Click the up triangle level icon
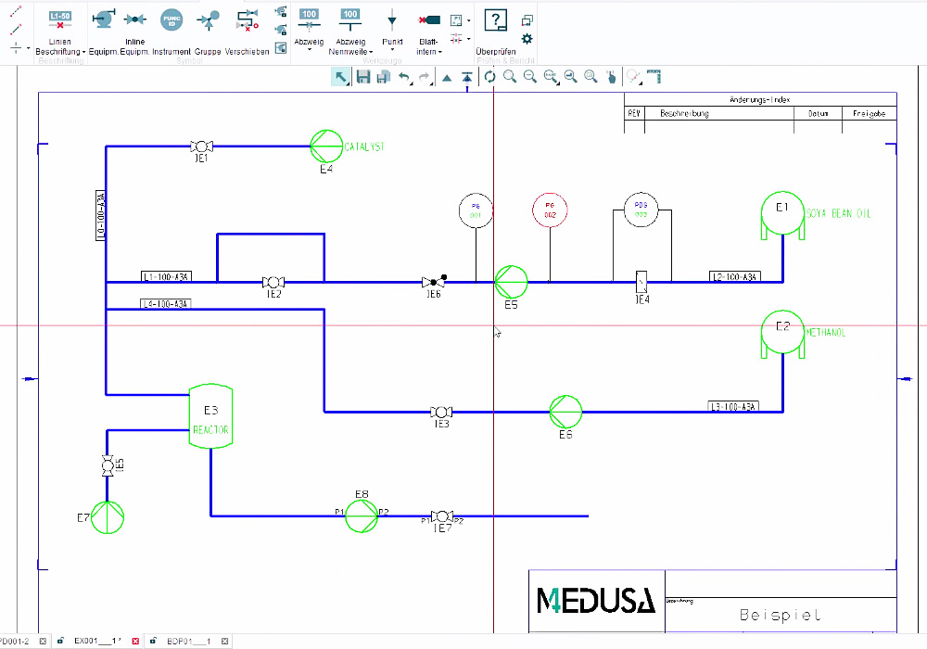 pyautogui.click(x=447, y=78)
